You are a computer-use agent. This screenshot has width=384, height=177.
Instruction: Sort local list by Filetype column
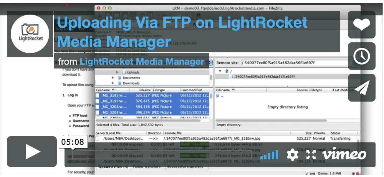(166, 90)
